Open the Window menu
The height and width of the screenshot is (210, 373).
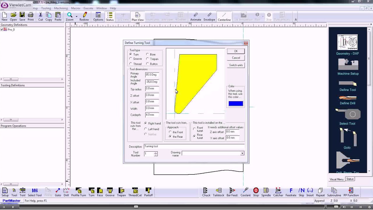pyautogui.click(x=101, y=8)
